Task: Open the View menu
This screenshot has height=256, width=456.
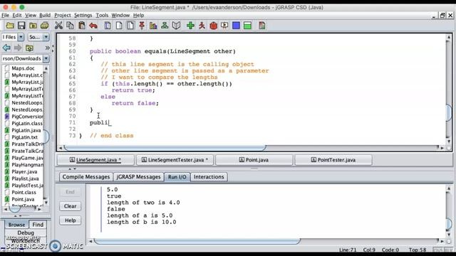Action: (30, 15)
